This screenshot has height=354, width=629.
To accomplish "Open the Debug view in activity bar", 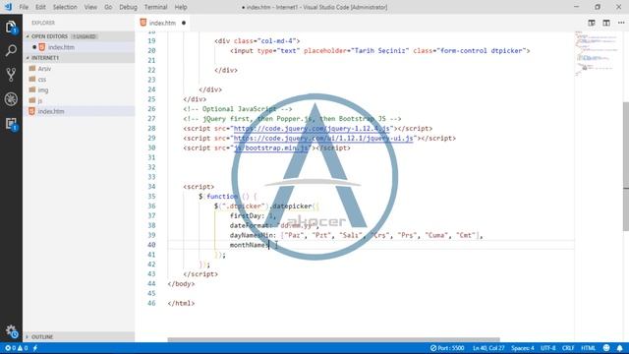I will click(11, 98).
